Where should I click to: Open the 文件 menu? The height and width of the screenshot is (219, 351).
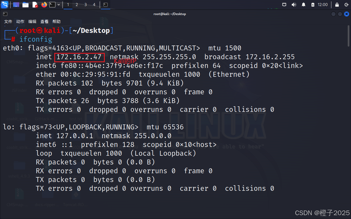tap(8, 22)
